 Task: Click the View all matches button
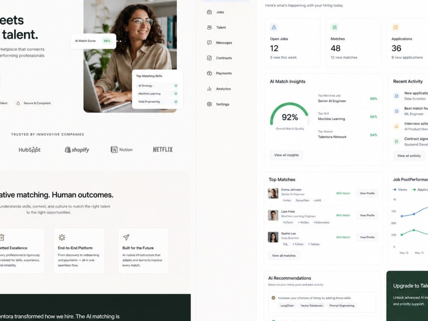(x=284, y=256)
